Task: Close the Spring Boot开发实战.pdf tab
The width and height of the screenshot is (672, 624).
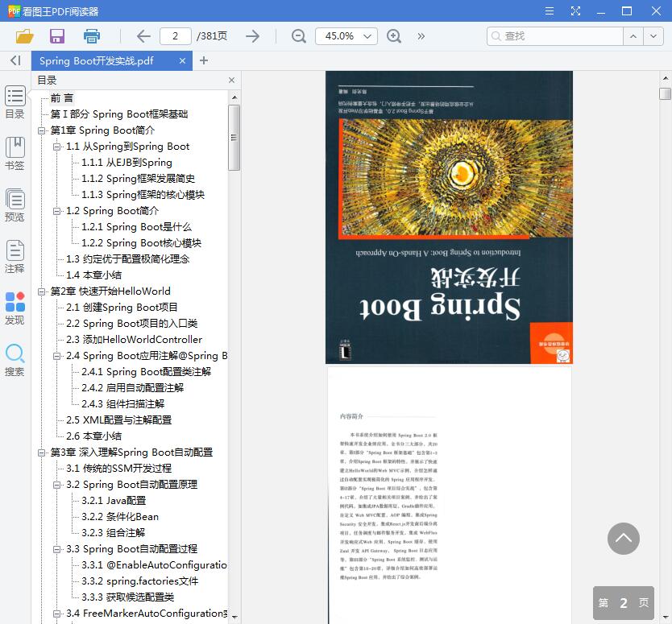Action: (183, 61)
